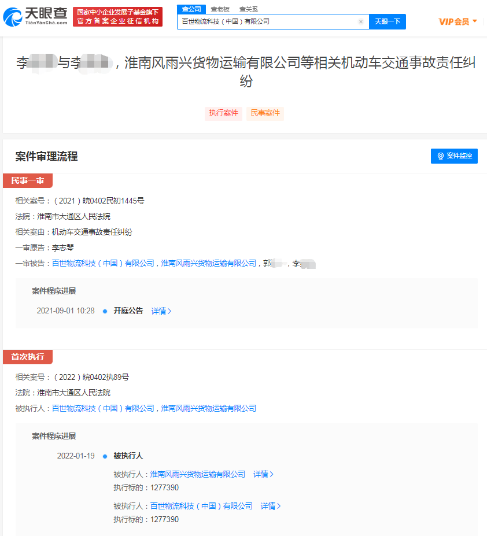487x536 pixels.
Task: Switch to the 查公司 search tab
Action: (191, 9)
